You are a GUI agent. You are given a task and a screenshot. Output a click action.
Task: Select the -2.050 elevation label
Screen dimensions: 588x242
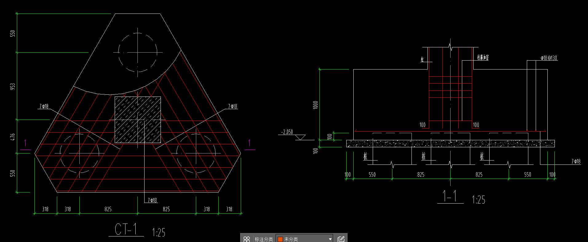point(287,132)
